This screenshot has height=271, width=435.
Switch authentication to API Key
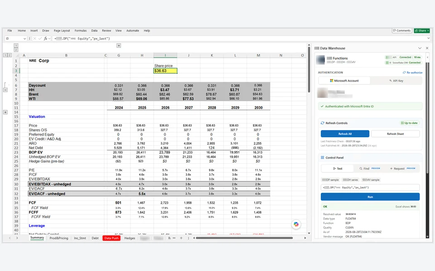[x=396, y=81]
